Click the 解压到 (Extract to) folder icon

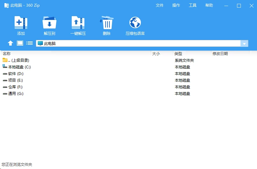pyautogui.click(x=49, y=22)
